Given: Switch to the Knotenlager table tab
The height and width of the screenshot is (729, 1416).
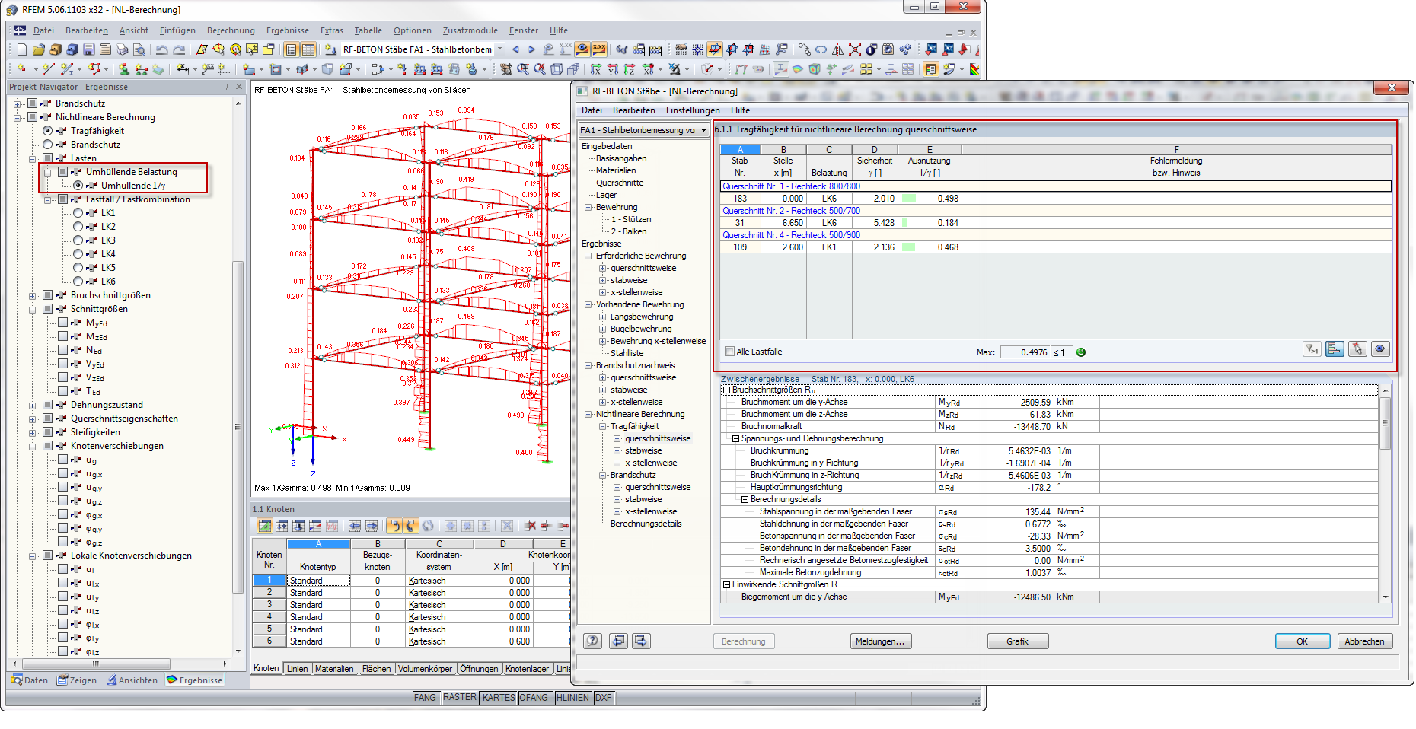Looking at the screenshot, I should [527, 669].
